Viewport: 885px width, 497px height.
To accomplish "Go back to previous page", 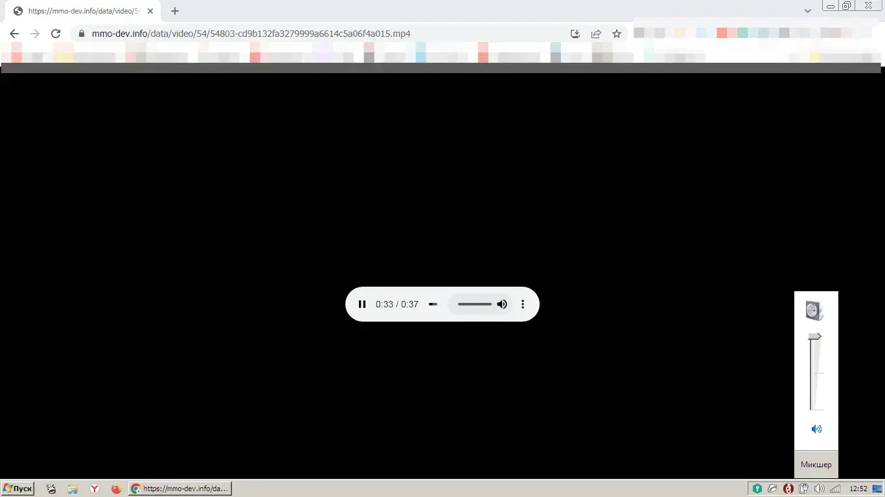I will (x=14, y=34).
